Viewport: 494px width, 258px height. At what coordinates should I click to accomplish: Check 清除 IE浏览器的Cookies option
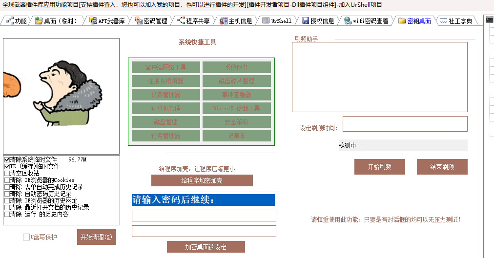click(x=7, y=180)
